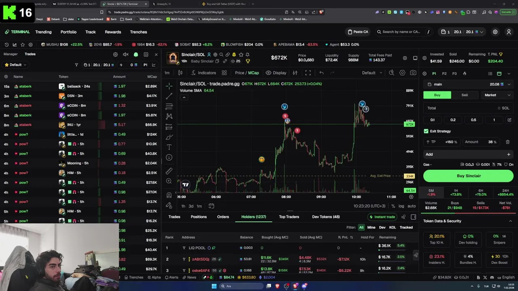The height and width of the screenshot is (291, 518).
Task: Click the green bell notification icon
Action: point(136,55)
